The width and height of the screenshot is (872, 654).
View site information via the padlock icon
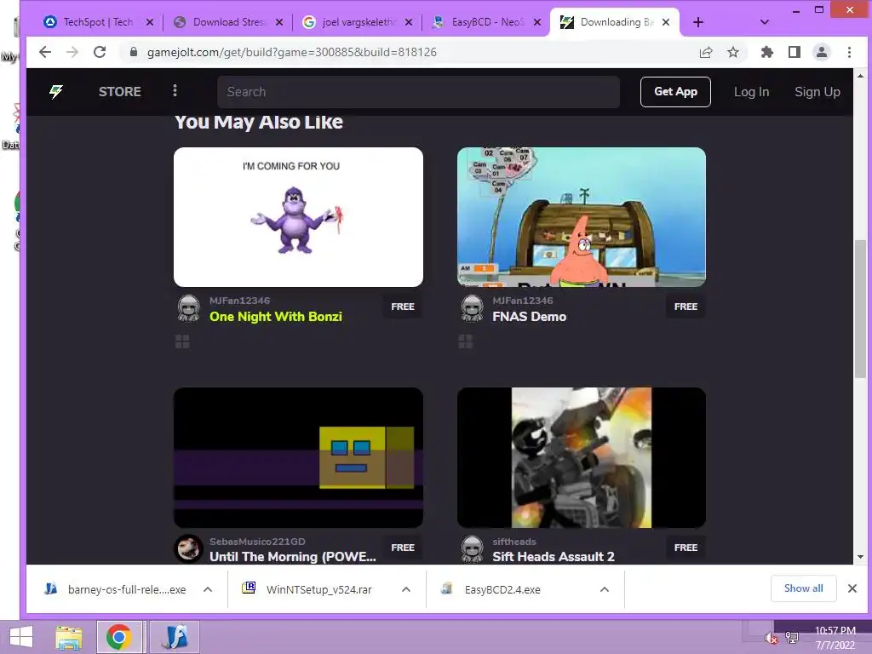pos(134,52)
